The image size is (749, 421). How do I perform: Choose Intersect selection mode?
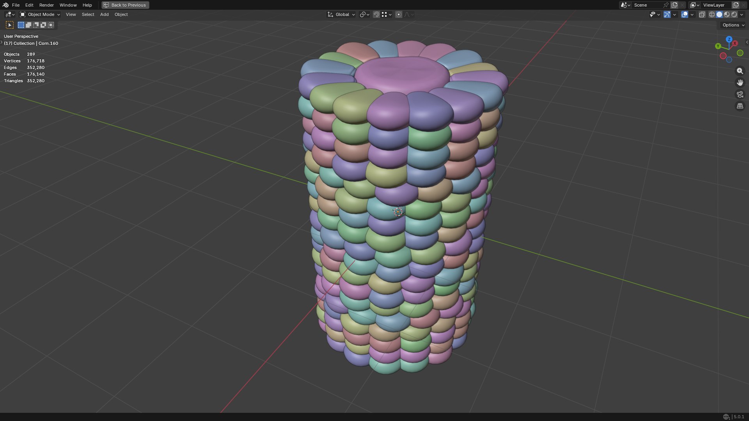(x=51, y=25)
